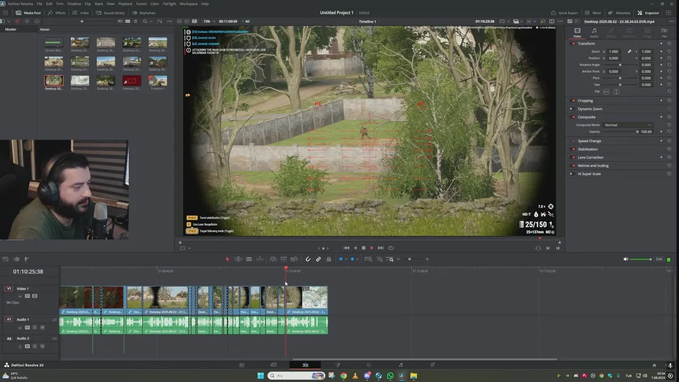Reset Transform section parameters

pos(669,44)
